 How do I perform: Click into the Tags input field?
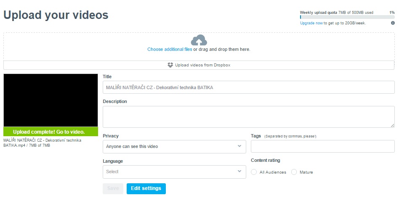[x=323, y=146]
